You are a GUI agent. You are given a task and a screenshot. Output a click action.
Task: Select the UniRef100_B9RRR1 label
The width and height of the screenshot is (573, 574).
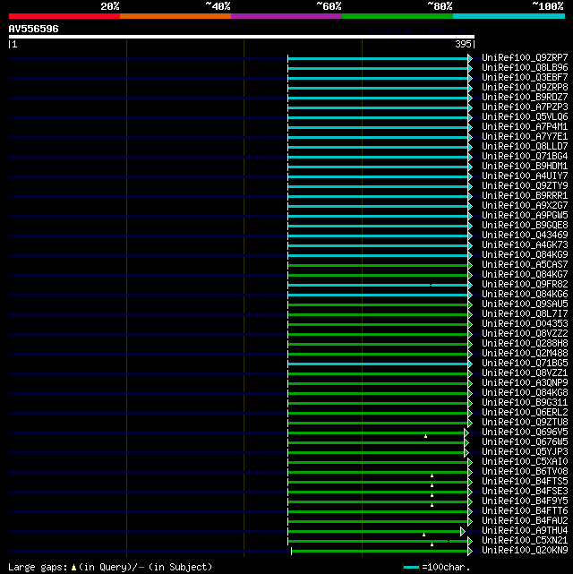525,196
